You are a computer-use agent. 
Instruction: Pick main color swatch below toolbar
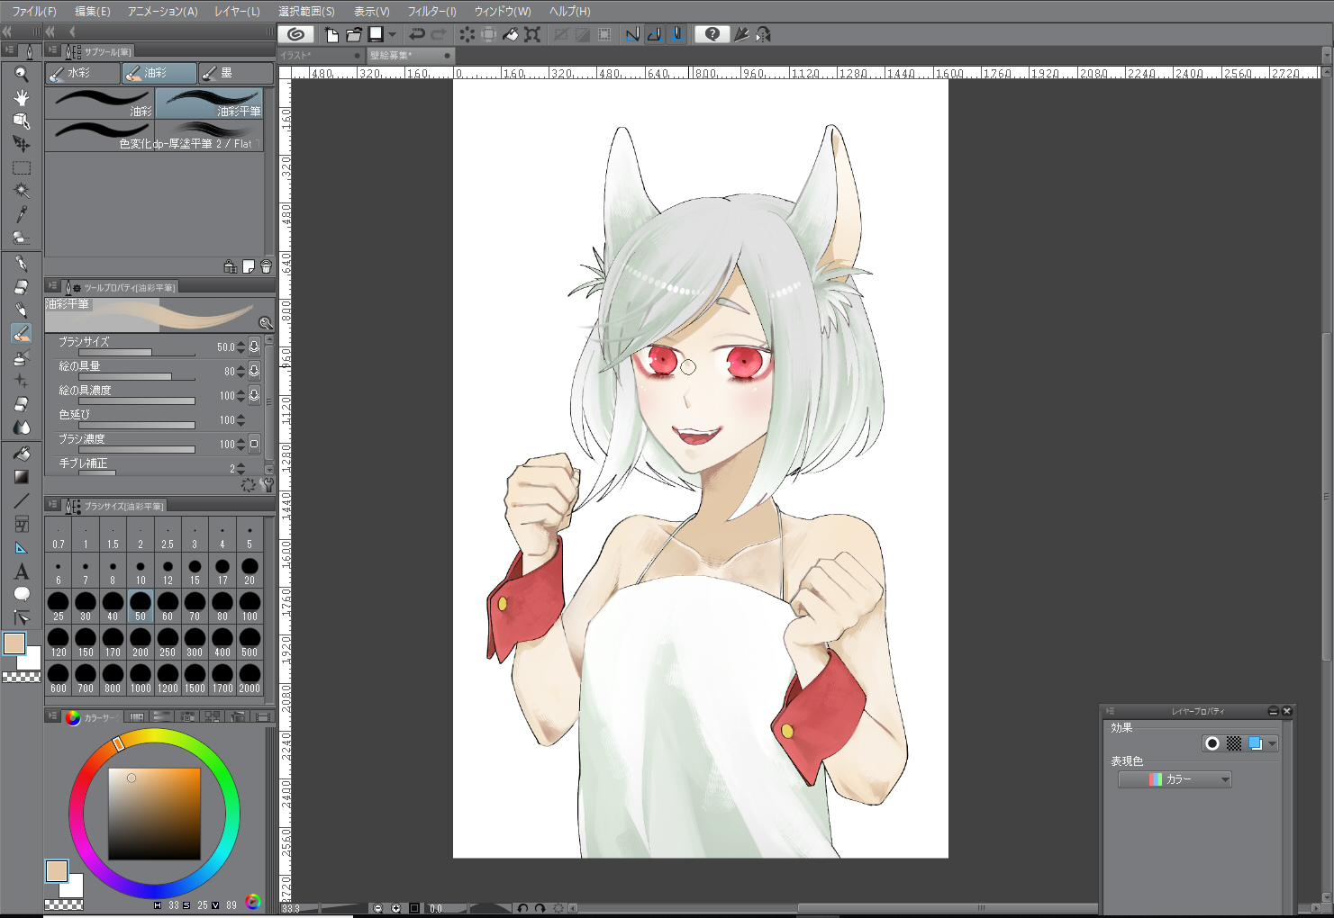14,643
